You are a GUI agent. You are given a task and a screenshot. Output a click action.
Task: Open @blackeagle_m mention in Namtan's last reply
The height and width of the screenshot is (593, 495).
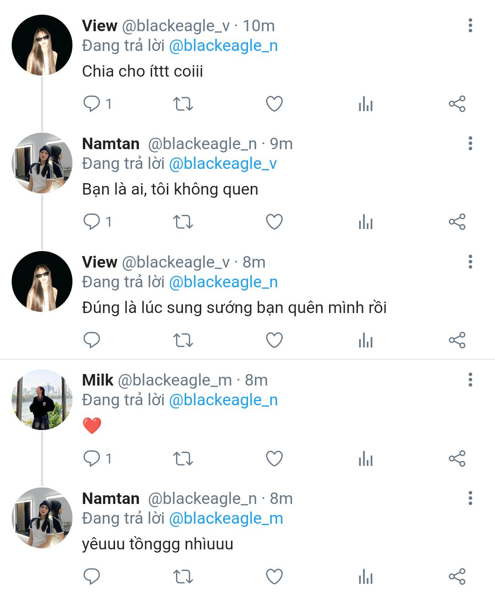(226, 519)
